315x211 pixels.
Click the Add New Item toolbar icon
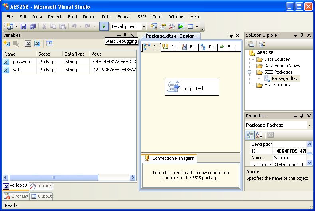click(10, 26)
